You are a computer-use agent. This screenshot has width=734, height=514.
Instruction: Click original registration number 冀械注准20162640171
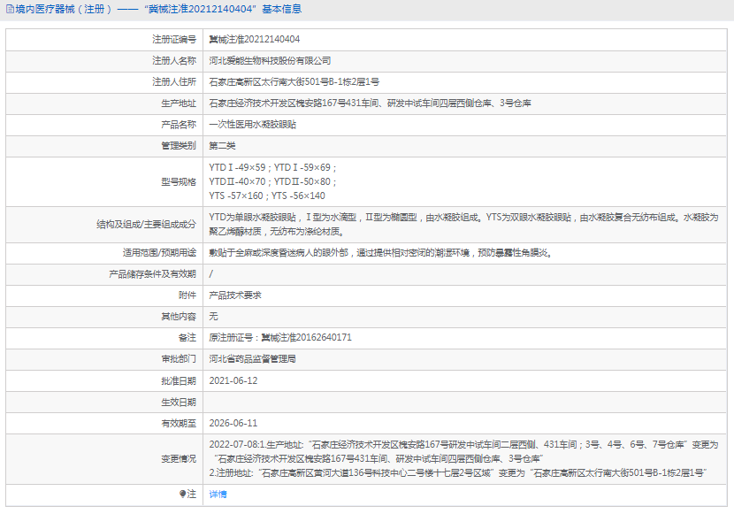(x=280, y=337)
